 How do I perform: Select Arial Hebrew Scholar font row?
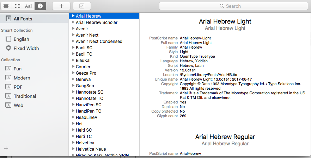[x=104, y=23]
